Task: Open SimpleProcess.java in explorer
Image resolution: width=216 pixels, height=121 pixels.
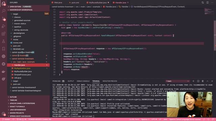Action: coord(22,75)
